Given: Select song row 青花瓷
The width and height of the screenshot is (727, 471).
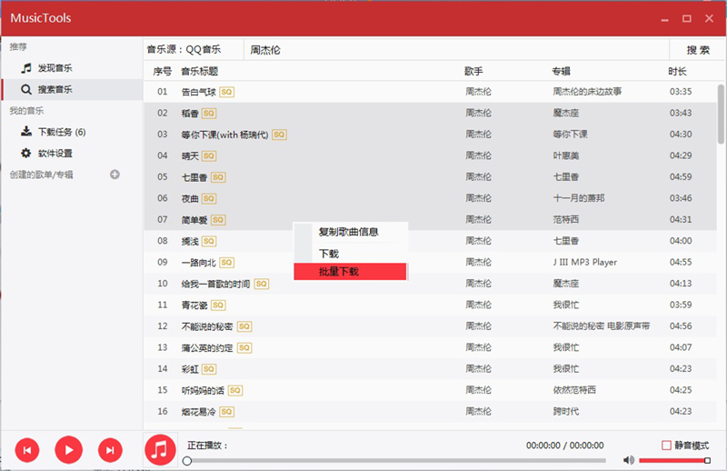Looking at the screenshot, I should 430,305.
